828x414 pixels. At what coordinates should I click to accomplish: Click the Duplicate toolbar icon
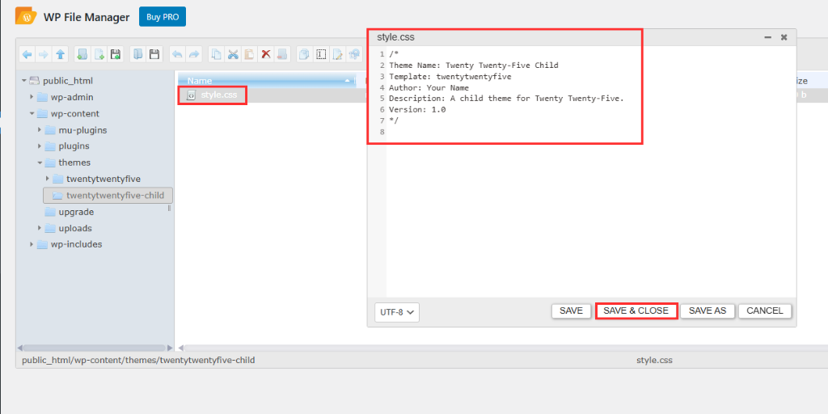(x=304, y=54)
